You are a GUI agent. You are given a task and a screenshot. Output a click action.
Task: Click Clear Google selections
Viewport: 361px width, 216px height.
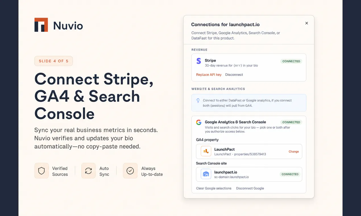click(214, 188)
